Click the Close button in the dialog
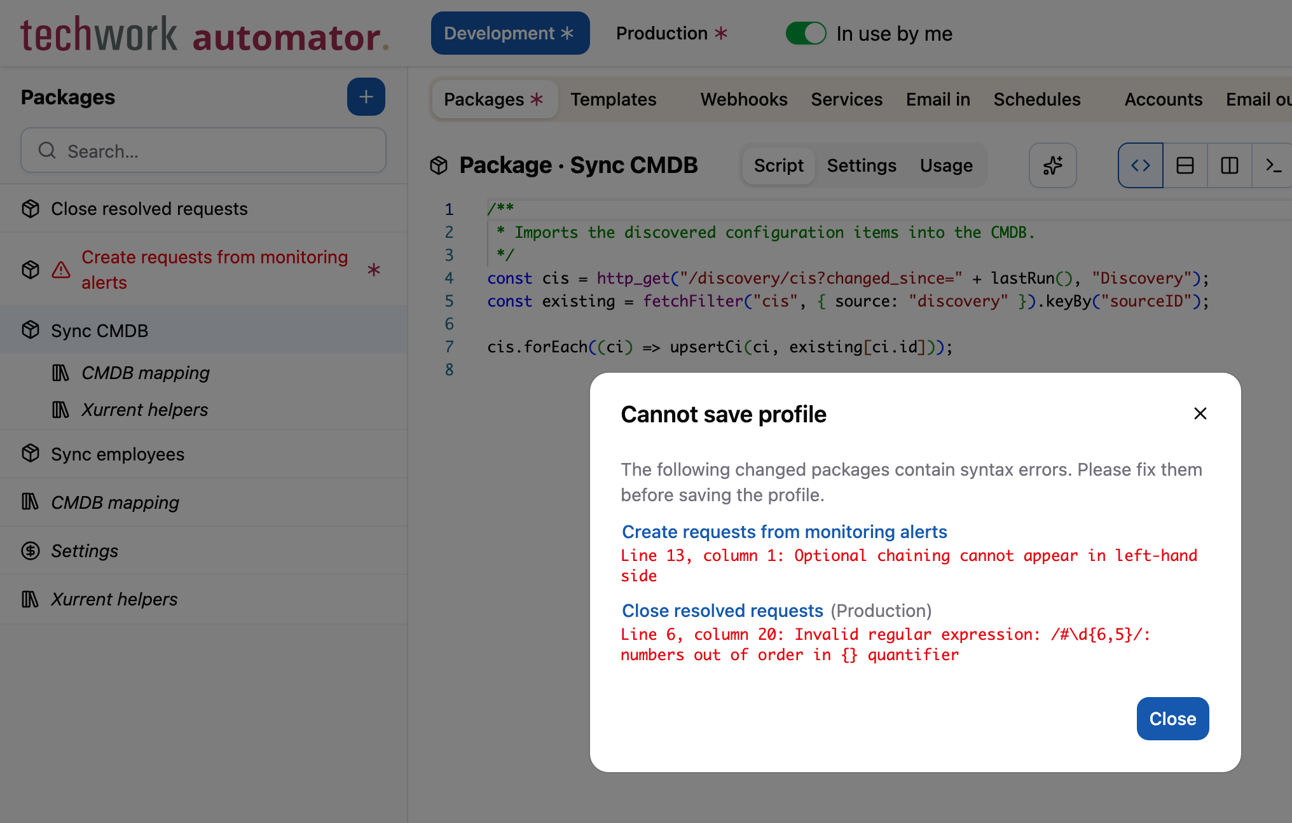 coord(1172,719)
